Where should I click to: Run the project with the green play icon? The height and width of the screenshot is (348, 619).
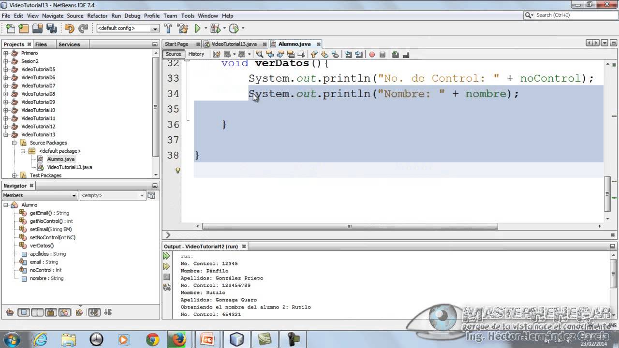coord(197,29)
